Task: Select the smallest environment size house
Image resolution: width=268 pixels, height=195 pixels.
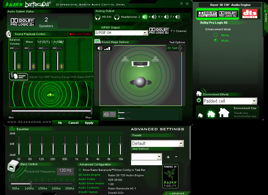Action: click(x=200, y=115)
